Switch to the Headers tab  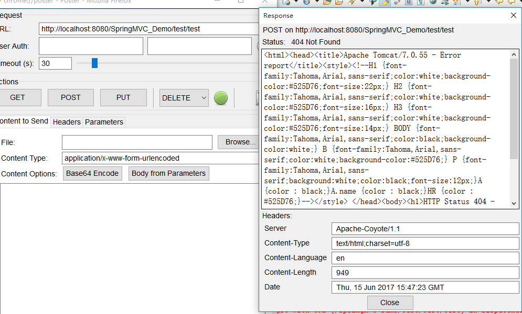[67, 122]
